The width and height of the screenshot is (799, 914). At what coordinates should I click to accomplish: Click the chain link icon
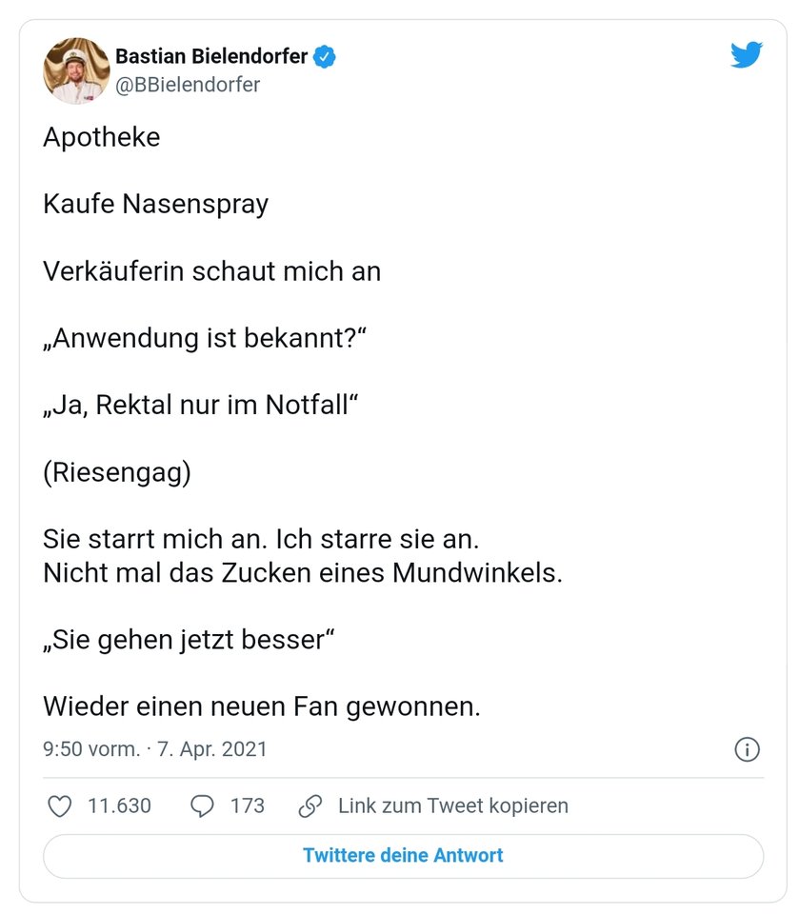[310, 806]
